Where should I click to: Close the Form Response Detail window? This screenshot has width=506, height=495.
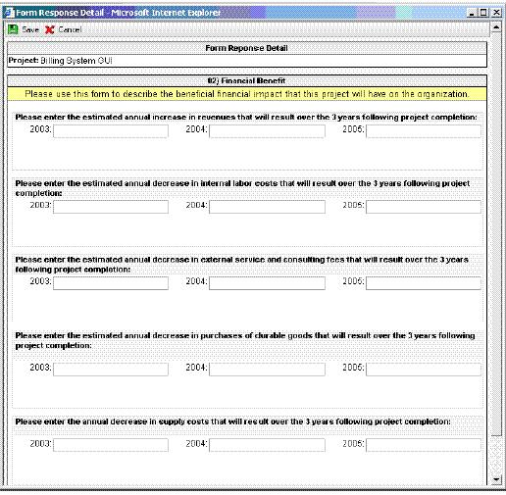[496, 13]
